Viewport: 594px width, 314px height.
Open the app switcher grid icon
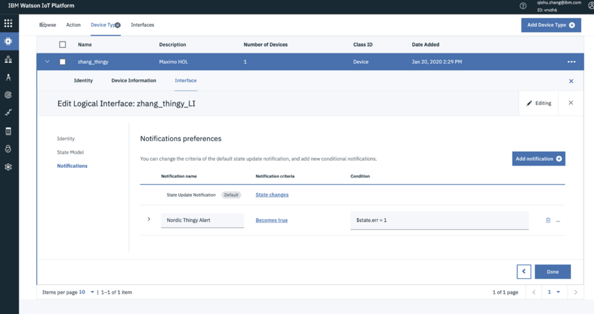click(8, 23)
